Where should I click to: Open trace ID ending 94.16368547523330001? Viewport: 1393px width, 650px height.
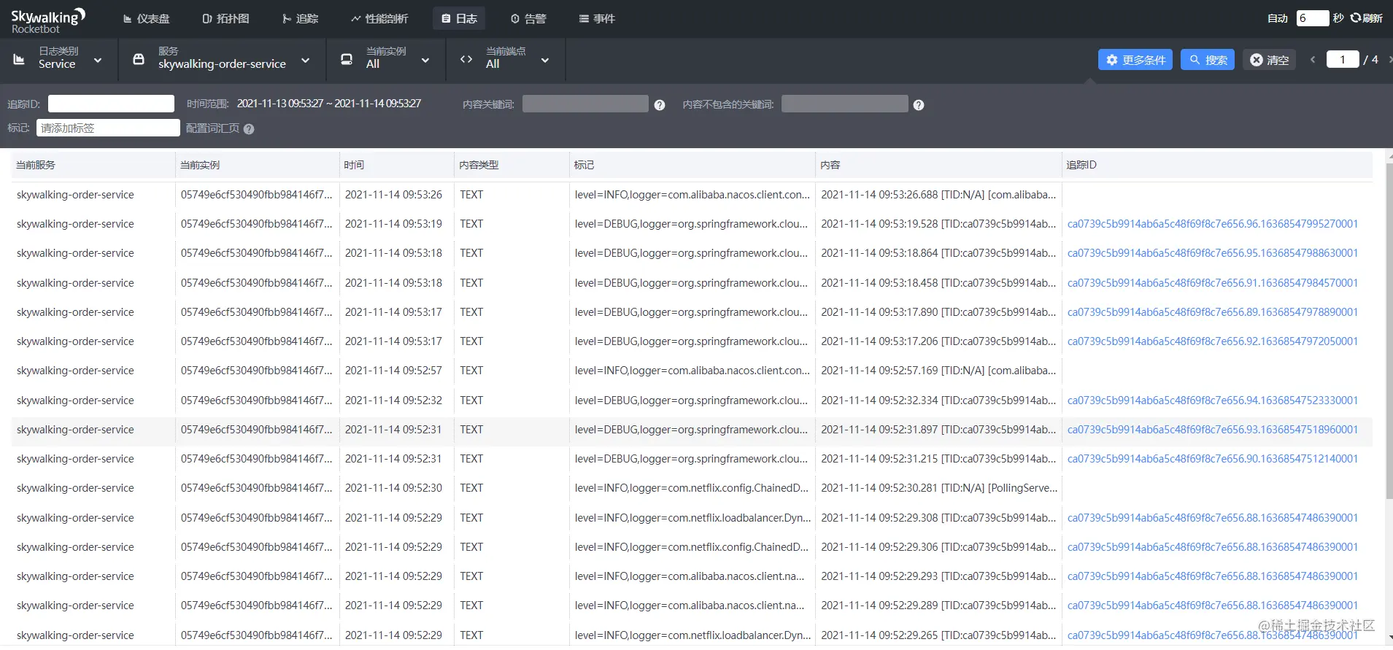tap(1212, 401)
